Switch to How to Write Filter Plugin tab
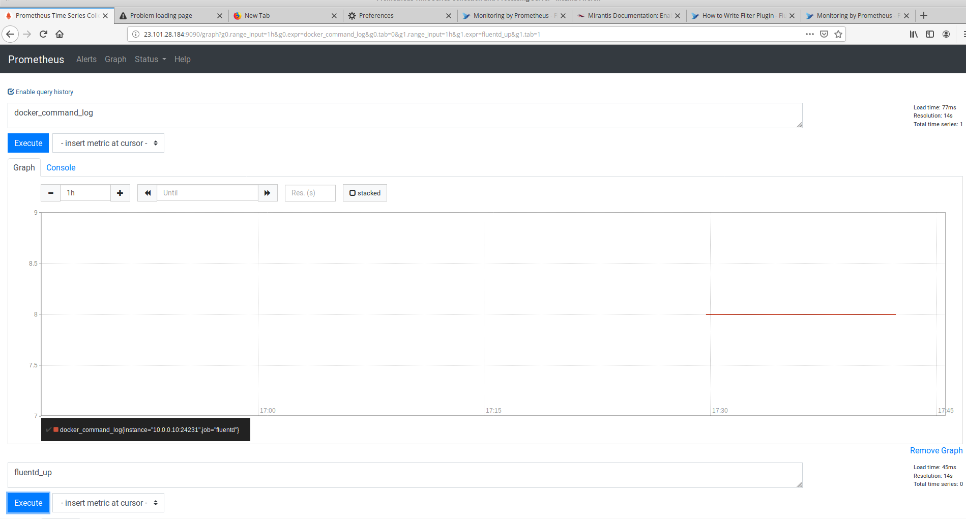 click(x=744, y=16)
